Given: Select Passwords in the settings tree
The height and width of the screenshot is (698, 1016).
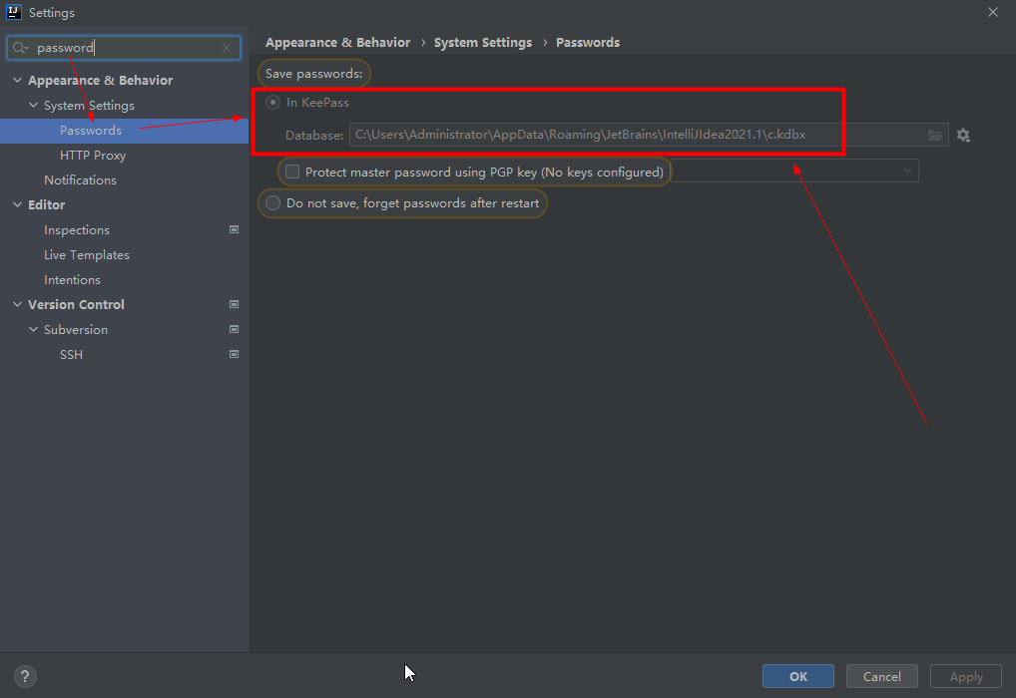Looking at the screenshot, I should tap(91, 131).
